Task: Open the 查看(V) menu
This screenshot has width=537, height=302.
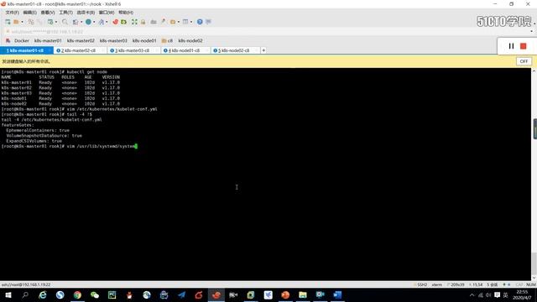Action: coord(48,13)
